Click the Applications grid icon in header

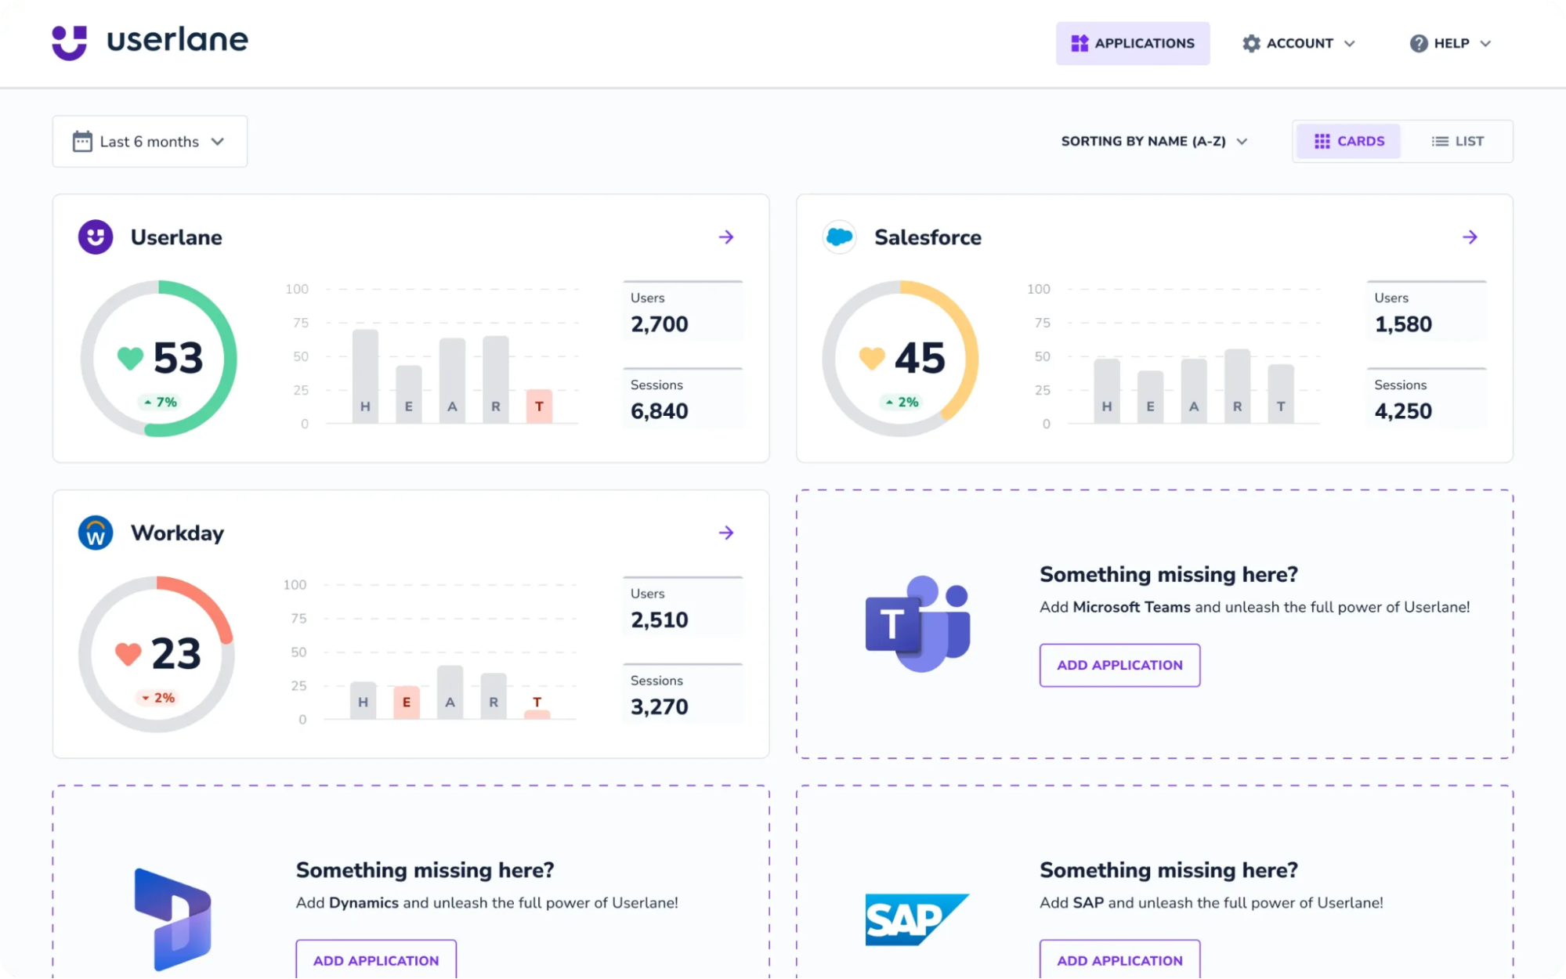tap(1080, 43)
